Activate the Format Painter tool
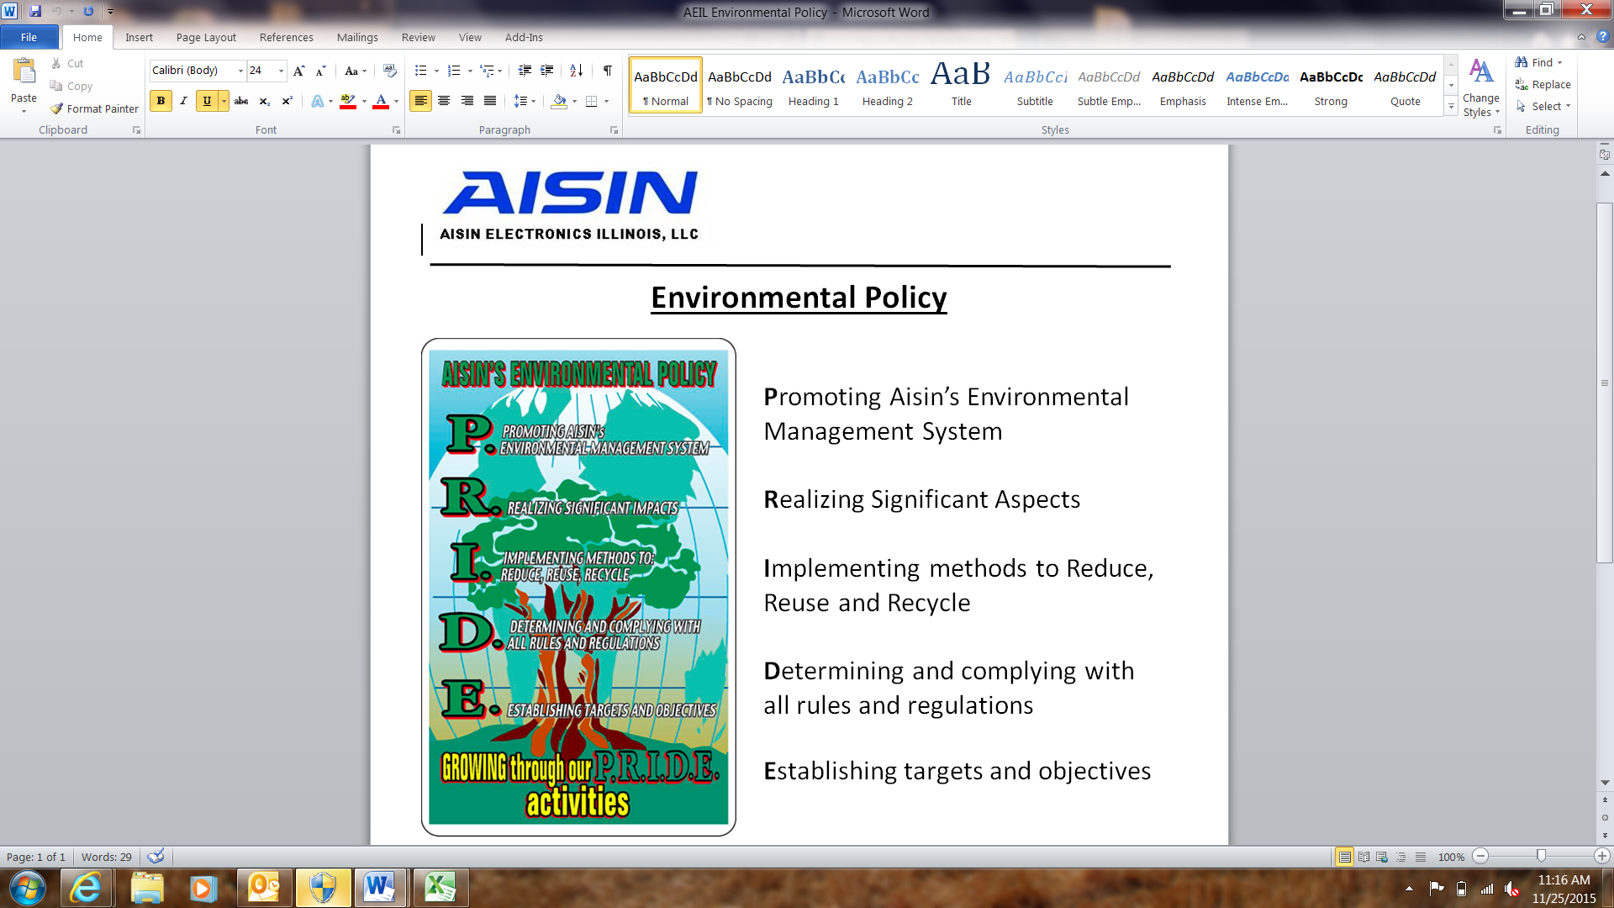1614x908 pixels. pyautogui.click(x=94, y=108)
